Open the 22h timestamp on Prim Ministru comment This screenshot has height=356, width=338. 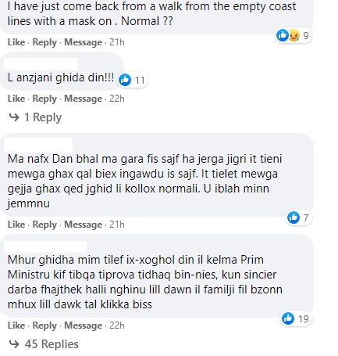[x=117, y=325]
